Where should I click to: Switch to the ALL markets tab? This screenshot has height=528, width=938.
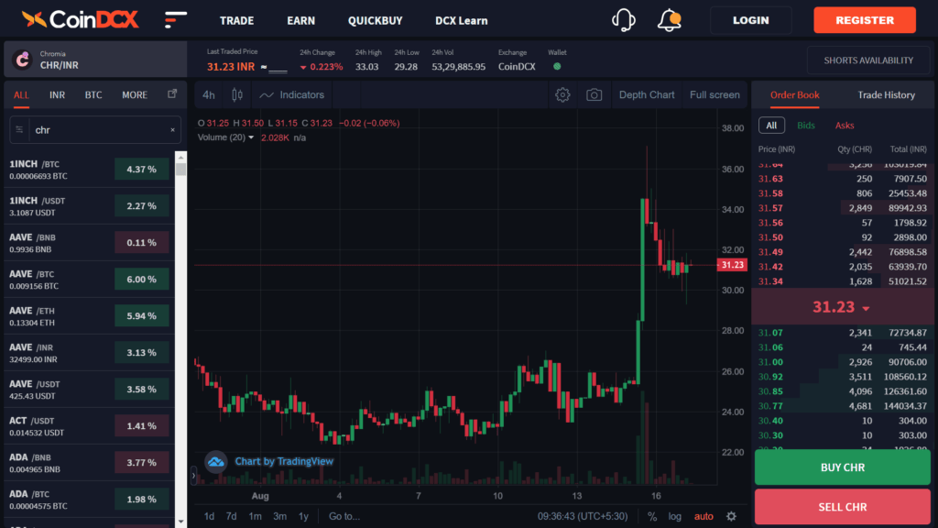point(21,94)
